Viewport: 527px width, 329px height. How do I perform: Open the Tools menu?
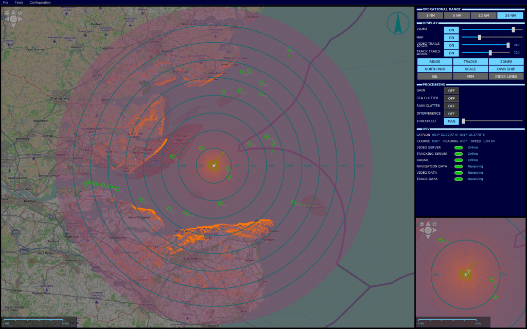19,3
